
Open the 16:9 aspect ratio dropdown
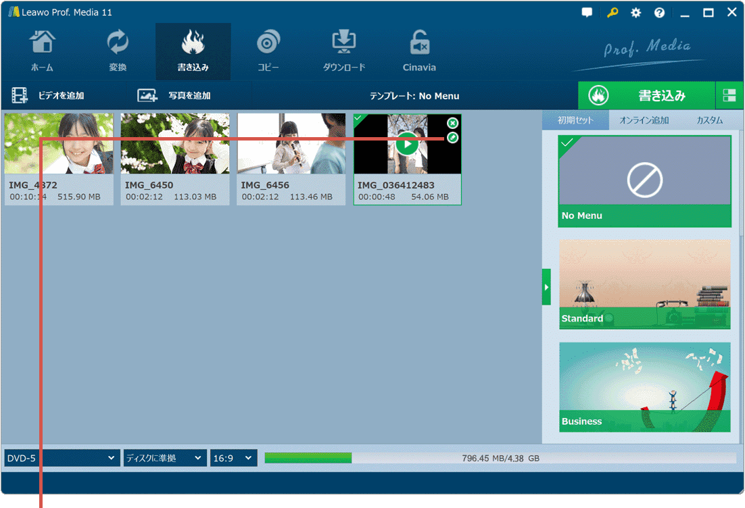[x=233, y=458]
